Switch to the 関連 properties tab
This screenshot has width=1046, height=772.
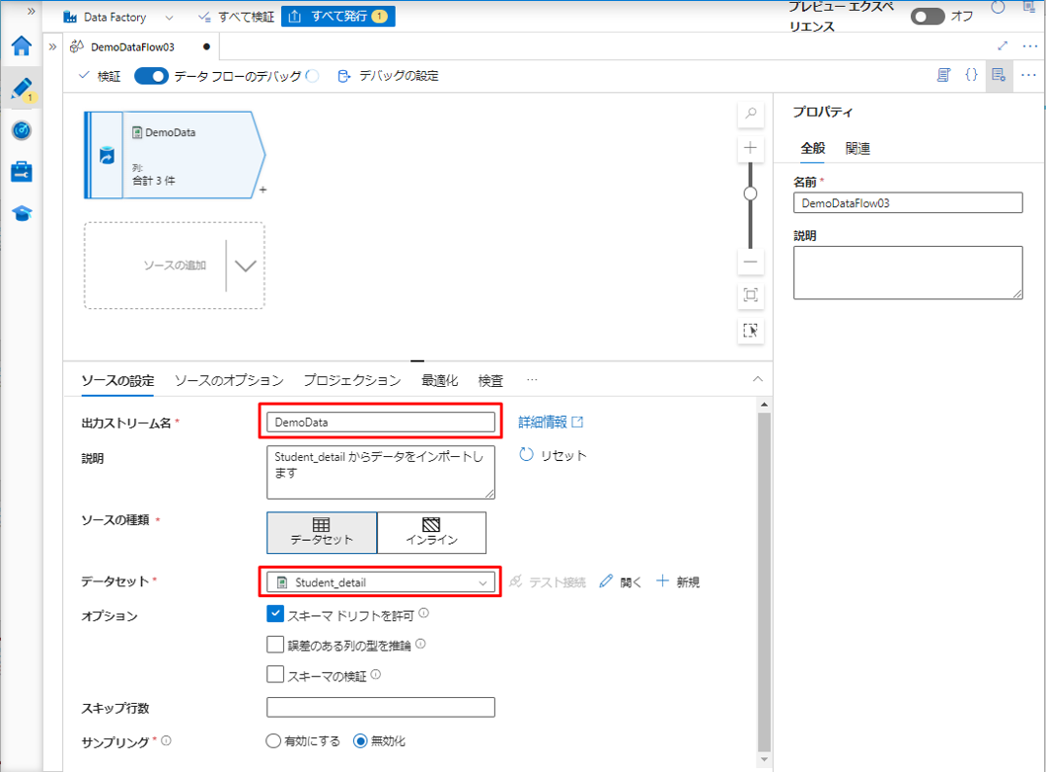(858, 149)
